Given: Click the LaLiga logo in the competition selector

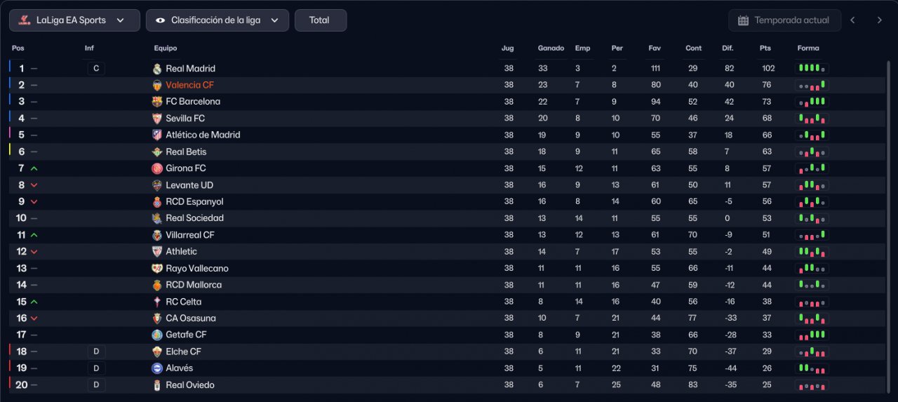Looking at the screenshot, I should (25, 20).
